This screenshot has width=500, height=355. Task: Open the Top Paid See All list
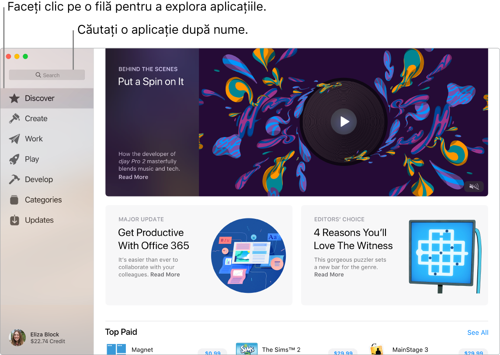478,333
